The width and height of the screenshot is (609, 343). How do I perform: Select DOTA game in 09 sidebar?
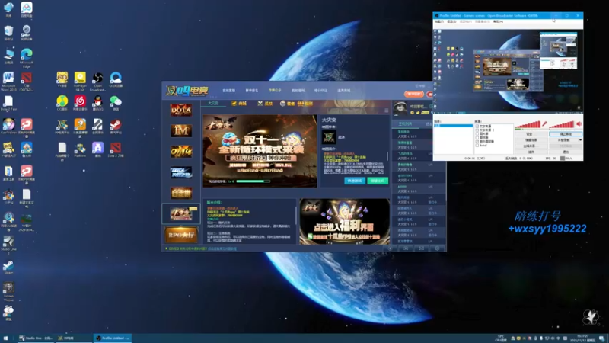click(x=181, y=110)
